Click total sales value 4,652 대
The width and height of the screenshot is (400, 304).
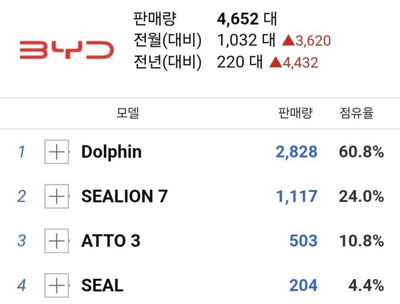[247, 19]
